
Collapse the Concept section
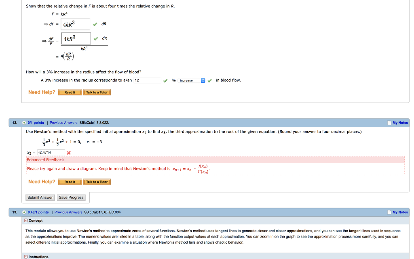26,221
